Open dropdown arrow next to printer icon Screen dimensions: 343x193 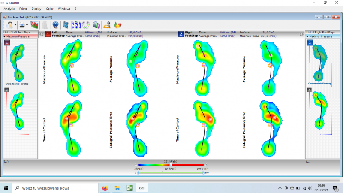(27, 25)
